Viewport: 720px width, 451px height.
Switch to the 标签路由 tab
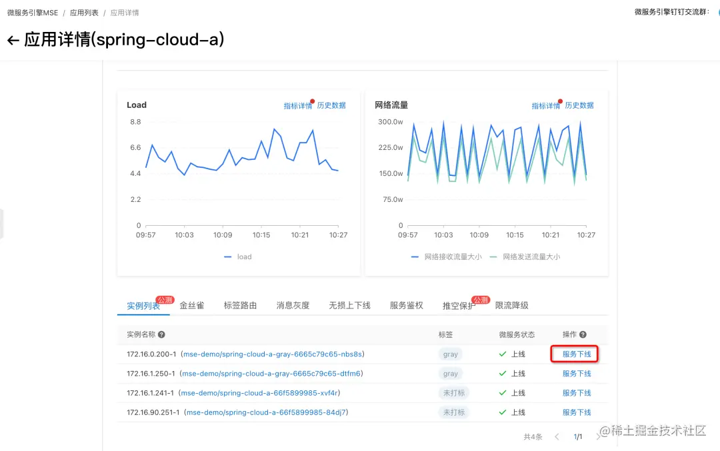240,306
